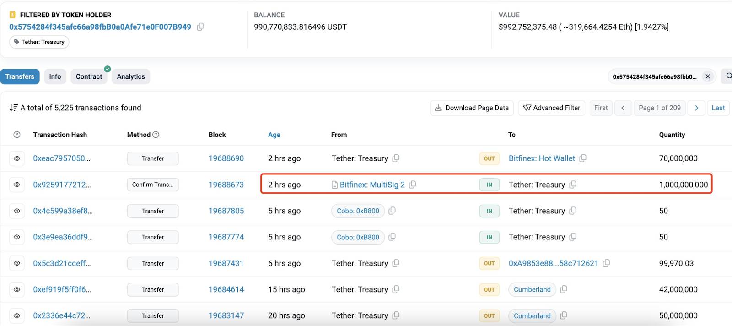
Task: View details for transaction 0x9259177212
Action: click(x=17, y=185)
